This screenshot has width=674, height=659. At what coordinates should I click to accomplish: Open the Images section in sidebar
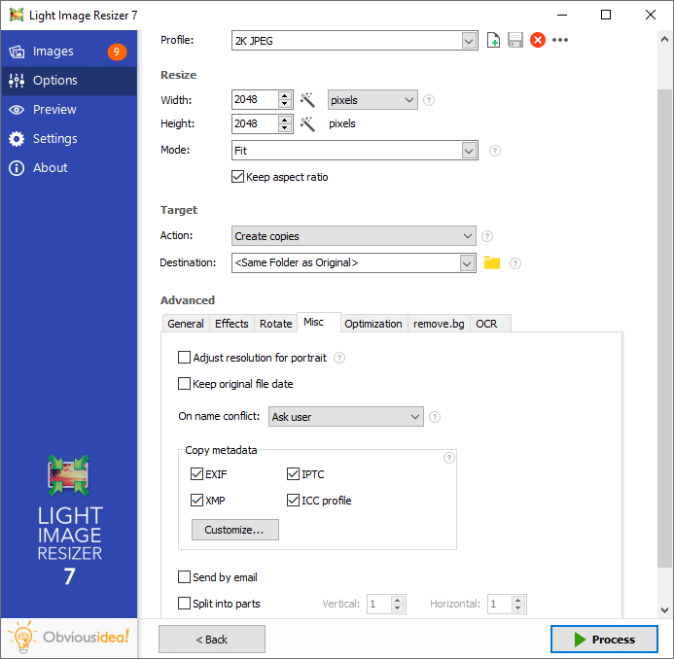click(x=53, y=52)
